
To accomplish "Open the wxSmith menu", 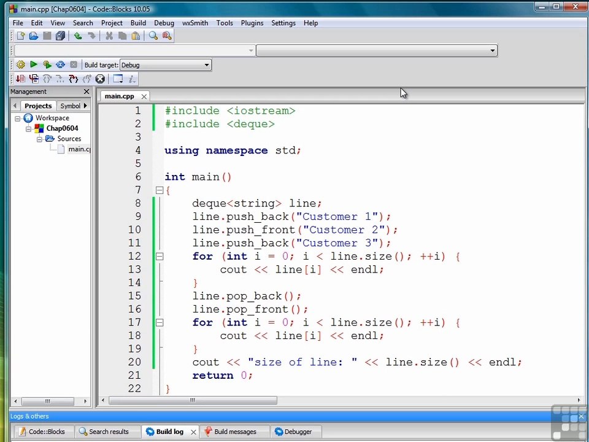I will tap(195, 23).
